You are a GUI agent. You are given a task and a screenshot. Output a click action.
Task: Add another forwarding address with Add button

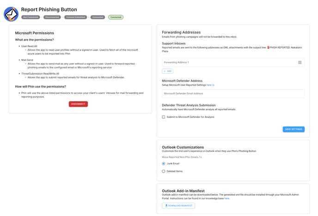coord(167,71)
